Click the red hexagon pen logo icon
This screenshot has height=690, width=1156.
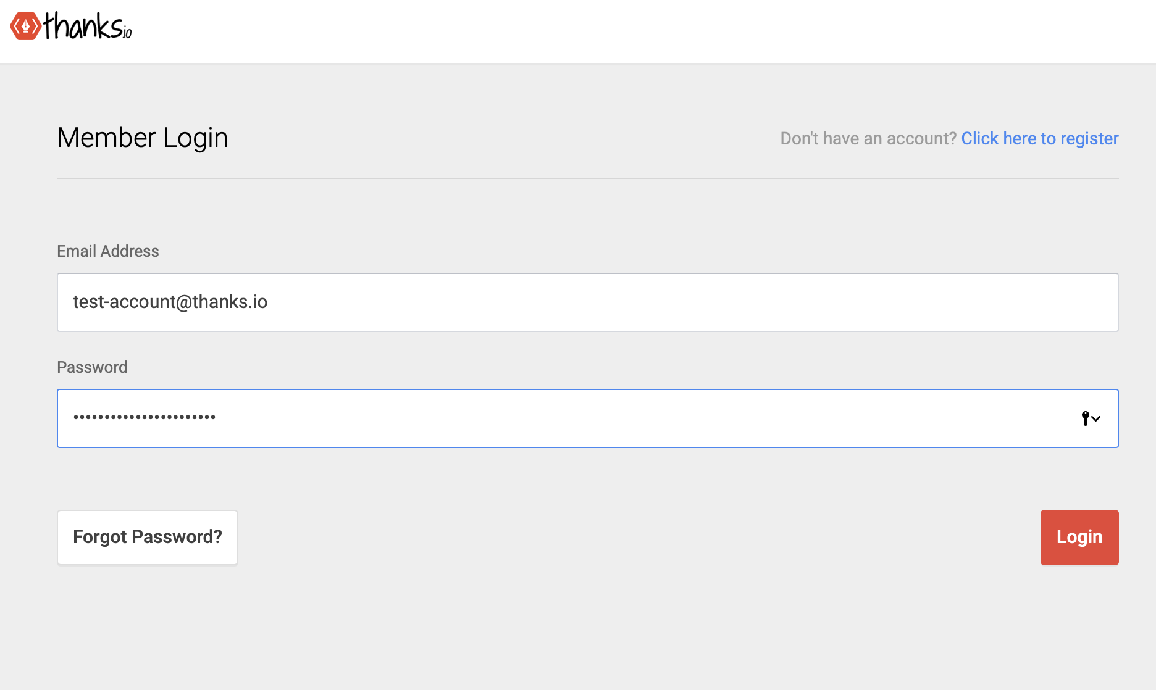(x=25, y=26)
